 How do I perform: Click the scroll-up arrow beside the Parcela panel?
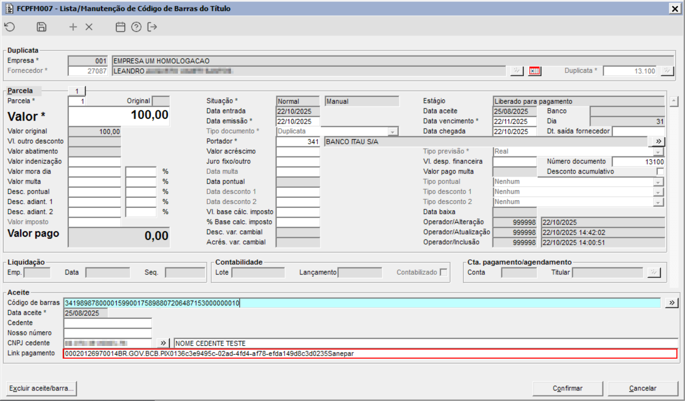(x=673, y=101)
